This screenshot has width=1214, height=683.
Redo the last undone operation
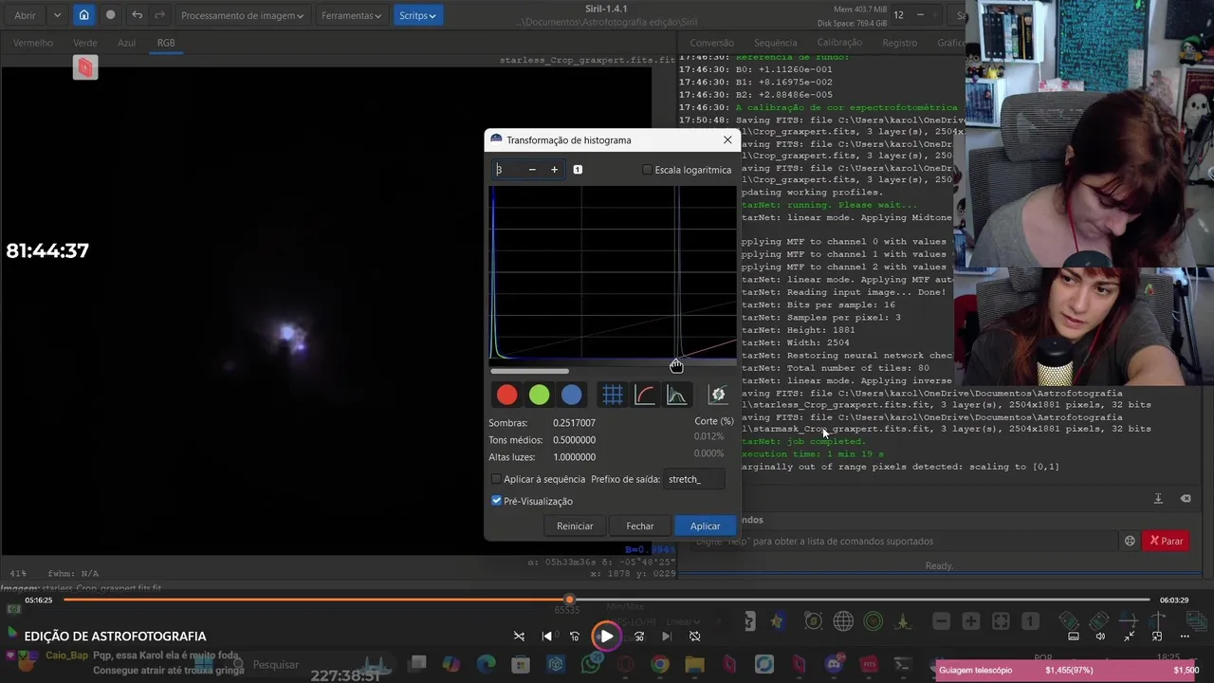pos(159,15)
